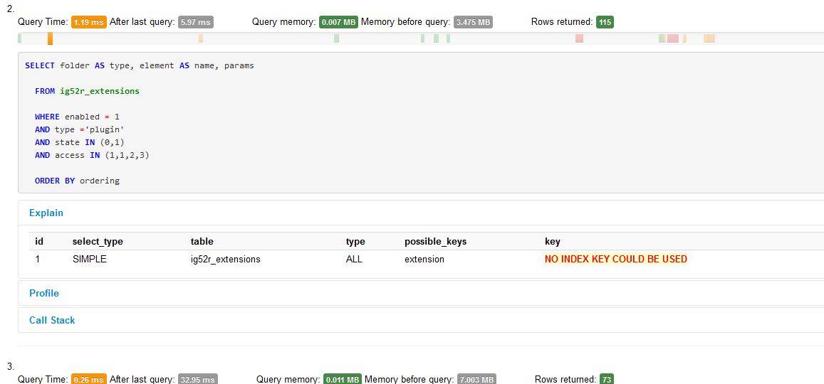Click the 'WHERE enabled = 1' line

[77, 117]
